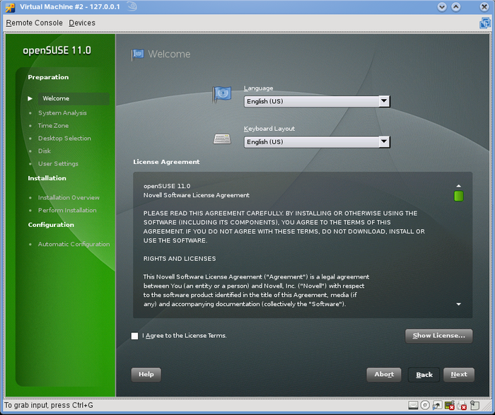This screenshot has width=495, height=415.
Task: Click the 'To grab input, press Ctrl+G' status text
Action: pyautogui.click(x=49, y=405)
